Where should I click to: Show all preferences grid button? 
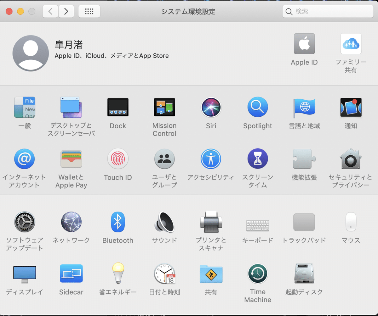coord(89,11)
